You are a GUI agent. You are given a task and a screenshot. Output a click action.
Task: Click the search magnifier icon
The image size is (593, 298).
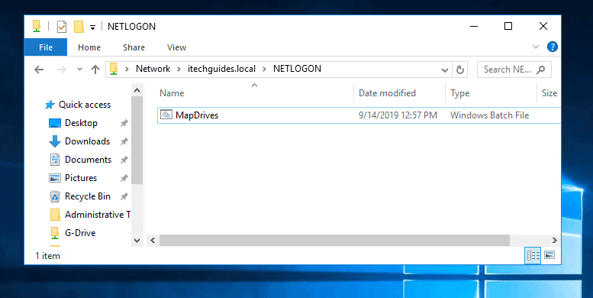click(541, 70)
